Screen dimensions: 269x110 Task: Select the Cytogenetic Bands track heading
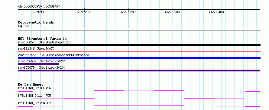click(x=36, y=22)
